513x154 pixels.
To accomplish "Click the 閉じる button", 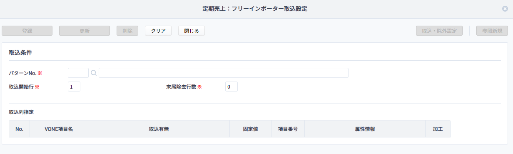I will (x=192, y=31).
